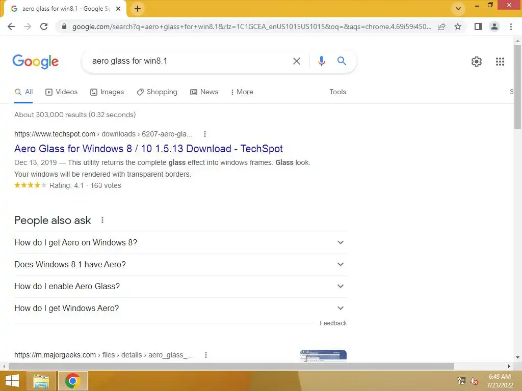Click techspot.com URL breadcrumb
522x391 pixels.
(103, 134)
